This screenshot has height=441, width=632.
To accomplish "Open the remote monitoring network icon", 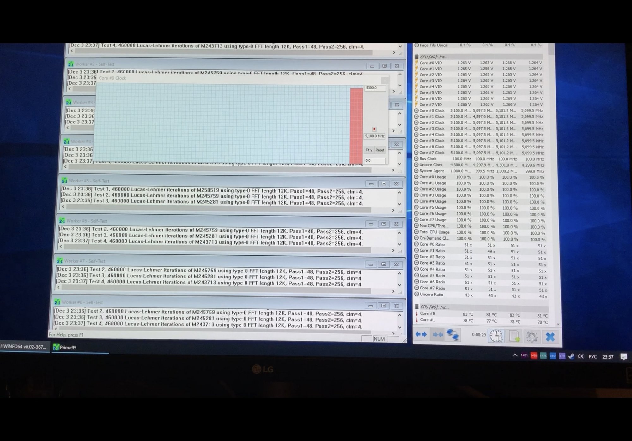I will coord(452,335).
